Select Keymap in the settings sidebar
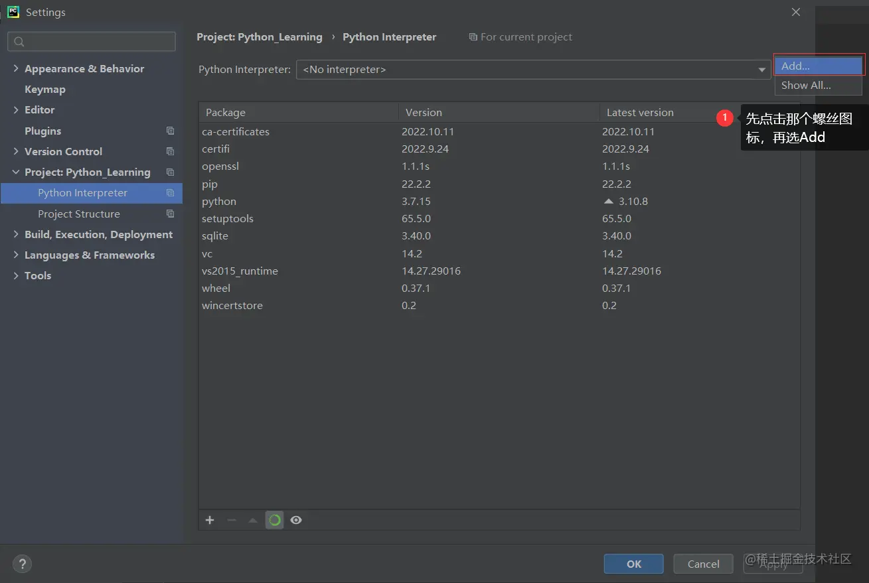 44,89
